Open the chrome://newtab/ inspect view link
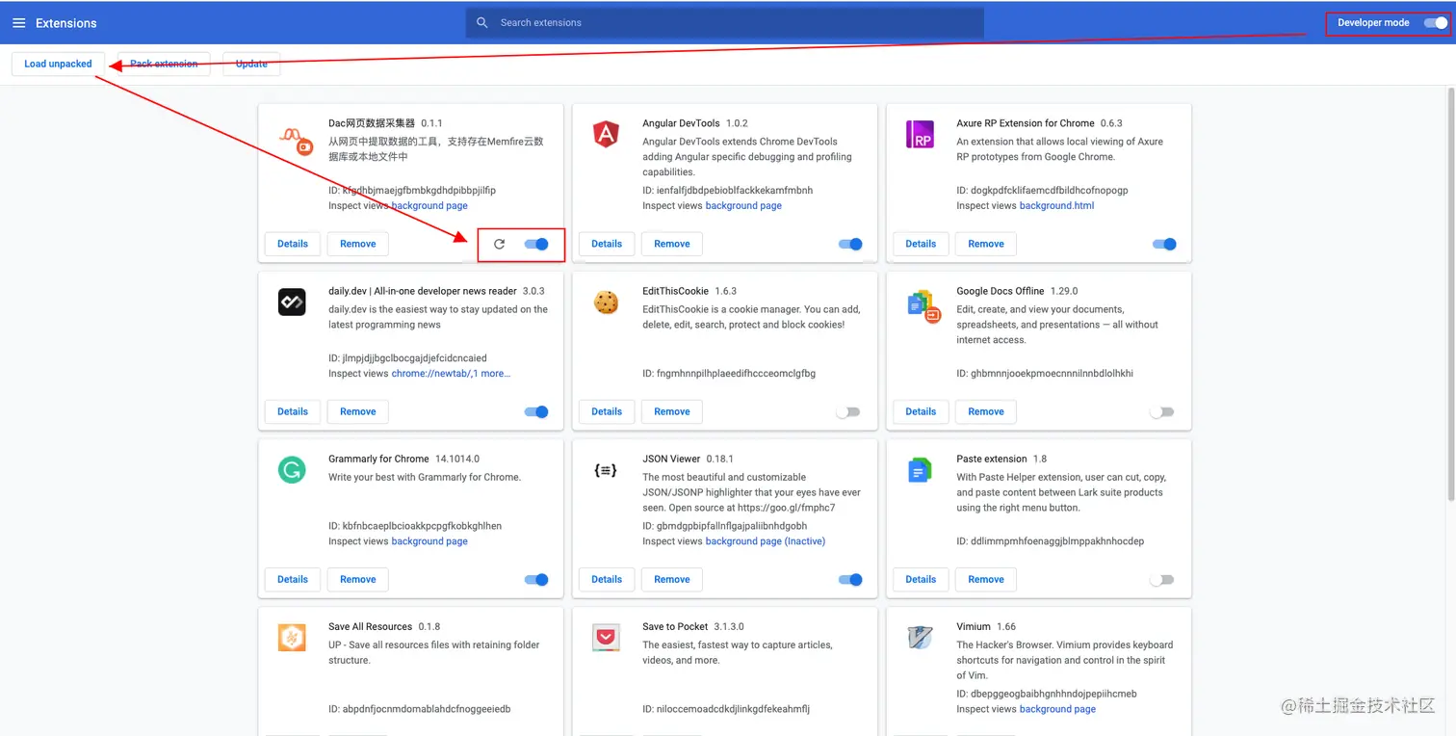The height and width of the screenshot is (736, 1456). (429, 373)
